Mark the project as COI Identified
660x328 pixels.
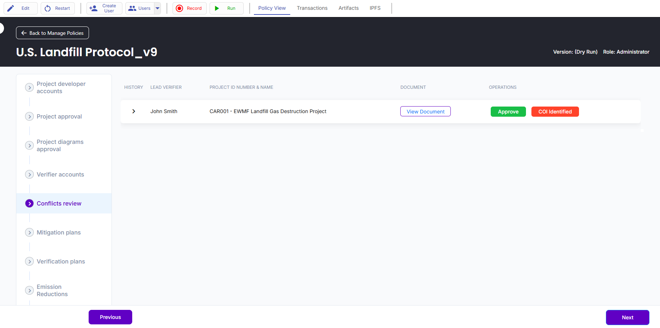pos(555,112)
